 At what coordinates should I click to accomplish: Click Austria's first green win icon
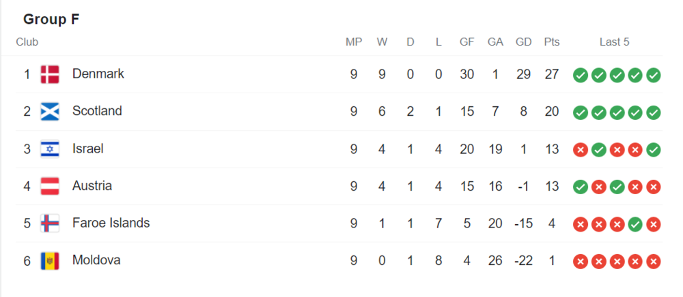coord(580,187)
